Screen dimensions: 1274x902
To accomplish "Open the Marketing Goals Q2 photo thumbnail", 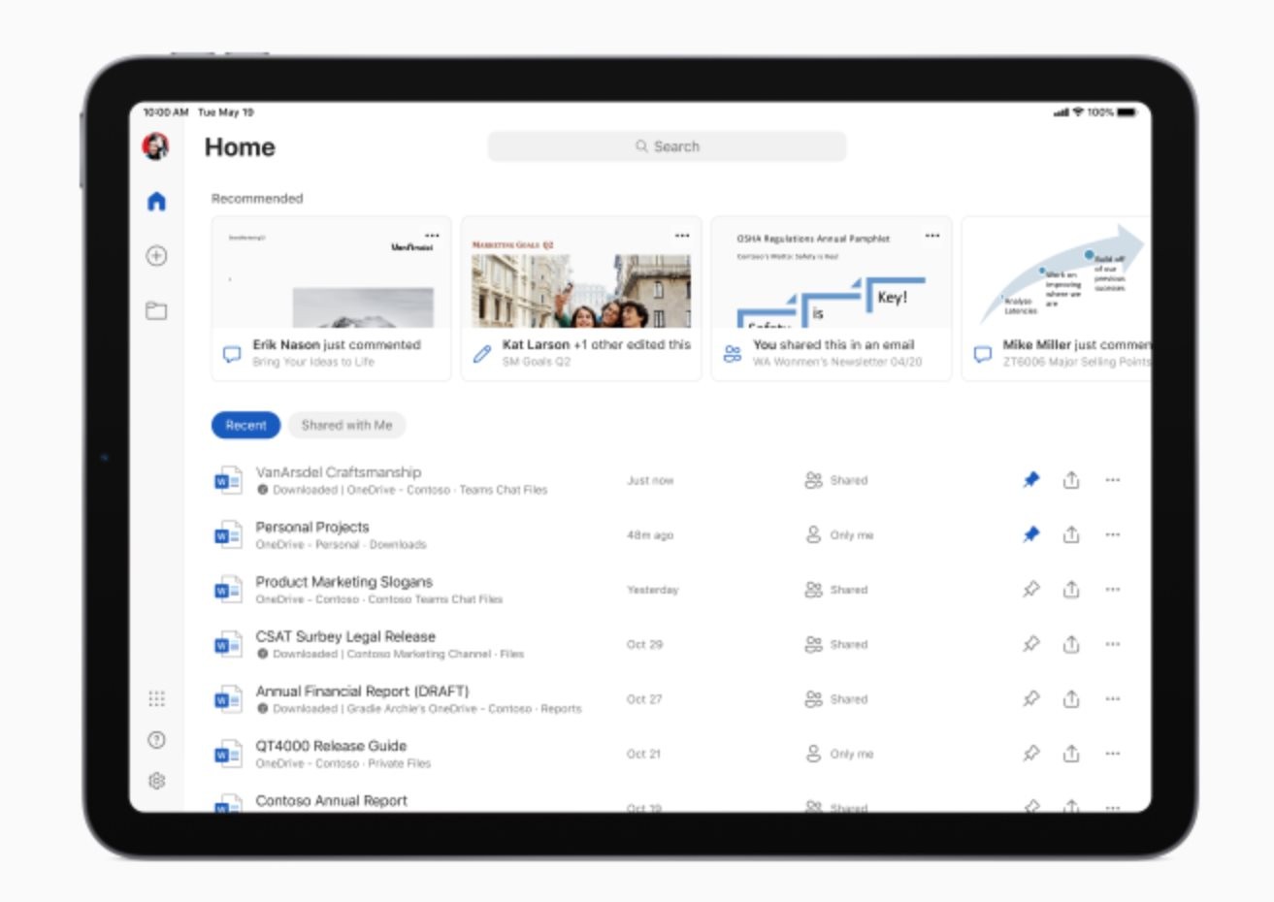I will click(581, 289).
